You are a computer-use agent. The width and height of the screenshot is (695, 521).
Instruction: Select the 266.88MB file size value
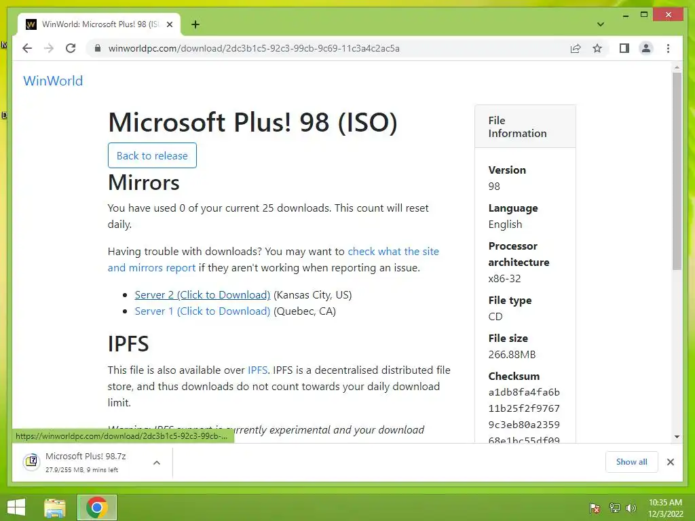(512, 354)
